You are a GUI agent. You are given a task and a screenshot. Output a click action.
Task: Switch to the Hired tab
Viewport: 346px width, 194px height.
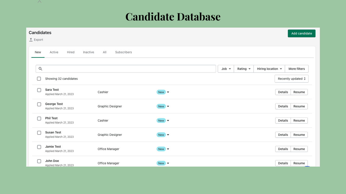71,52
